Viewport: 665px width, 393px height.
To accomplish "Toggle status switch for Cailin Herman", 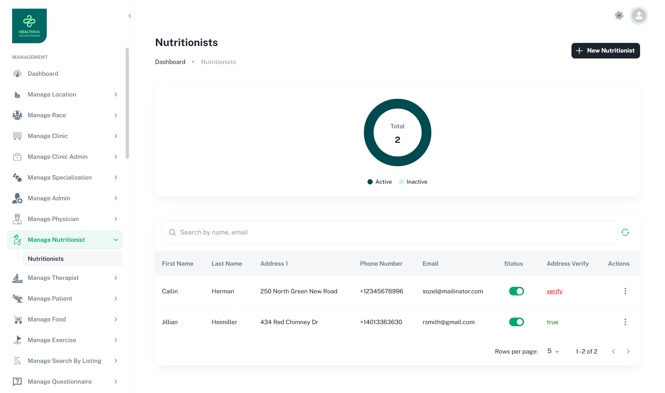I will tap(516, 291).
